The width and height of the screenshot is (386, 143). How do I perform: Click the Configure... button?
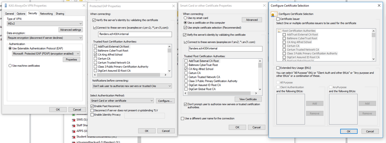coord(165,101)
